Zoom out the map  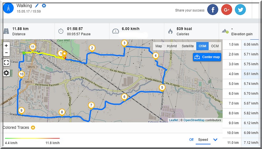click(6, 53)
